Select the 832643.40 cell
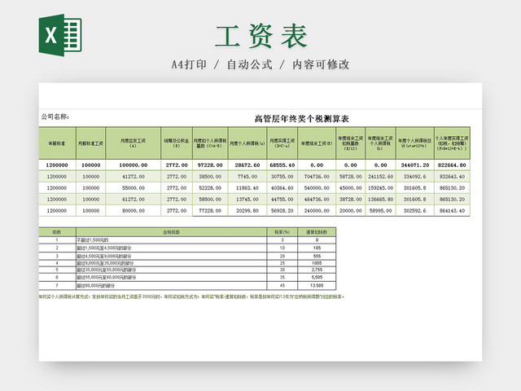The height and width of the screenshot is (391, 521). tap(452, 177)
